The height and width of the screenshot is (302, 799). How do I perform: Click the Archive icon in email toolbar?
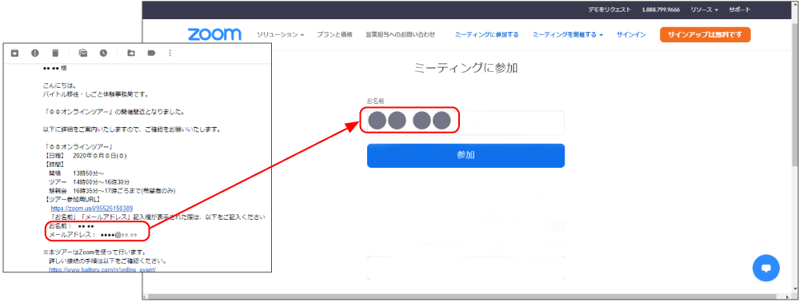(14, 53)
